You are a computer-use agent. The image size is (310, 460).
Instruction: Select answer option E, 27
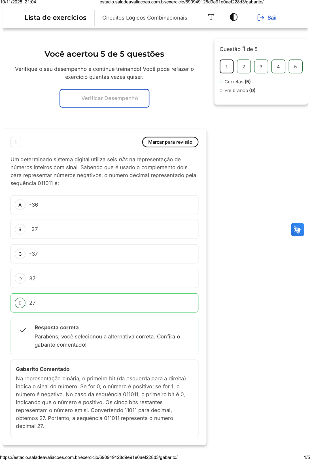tap(104, 303)
